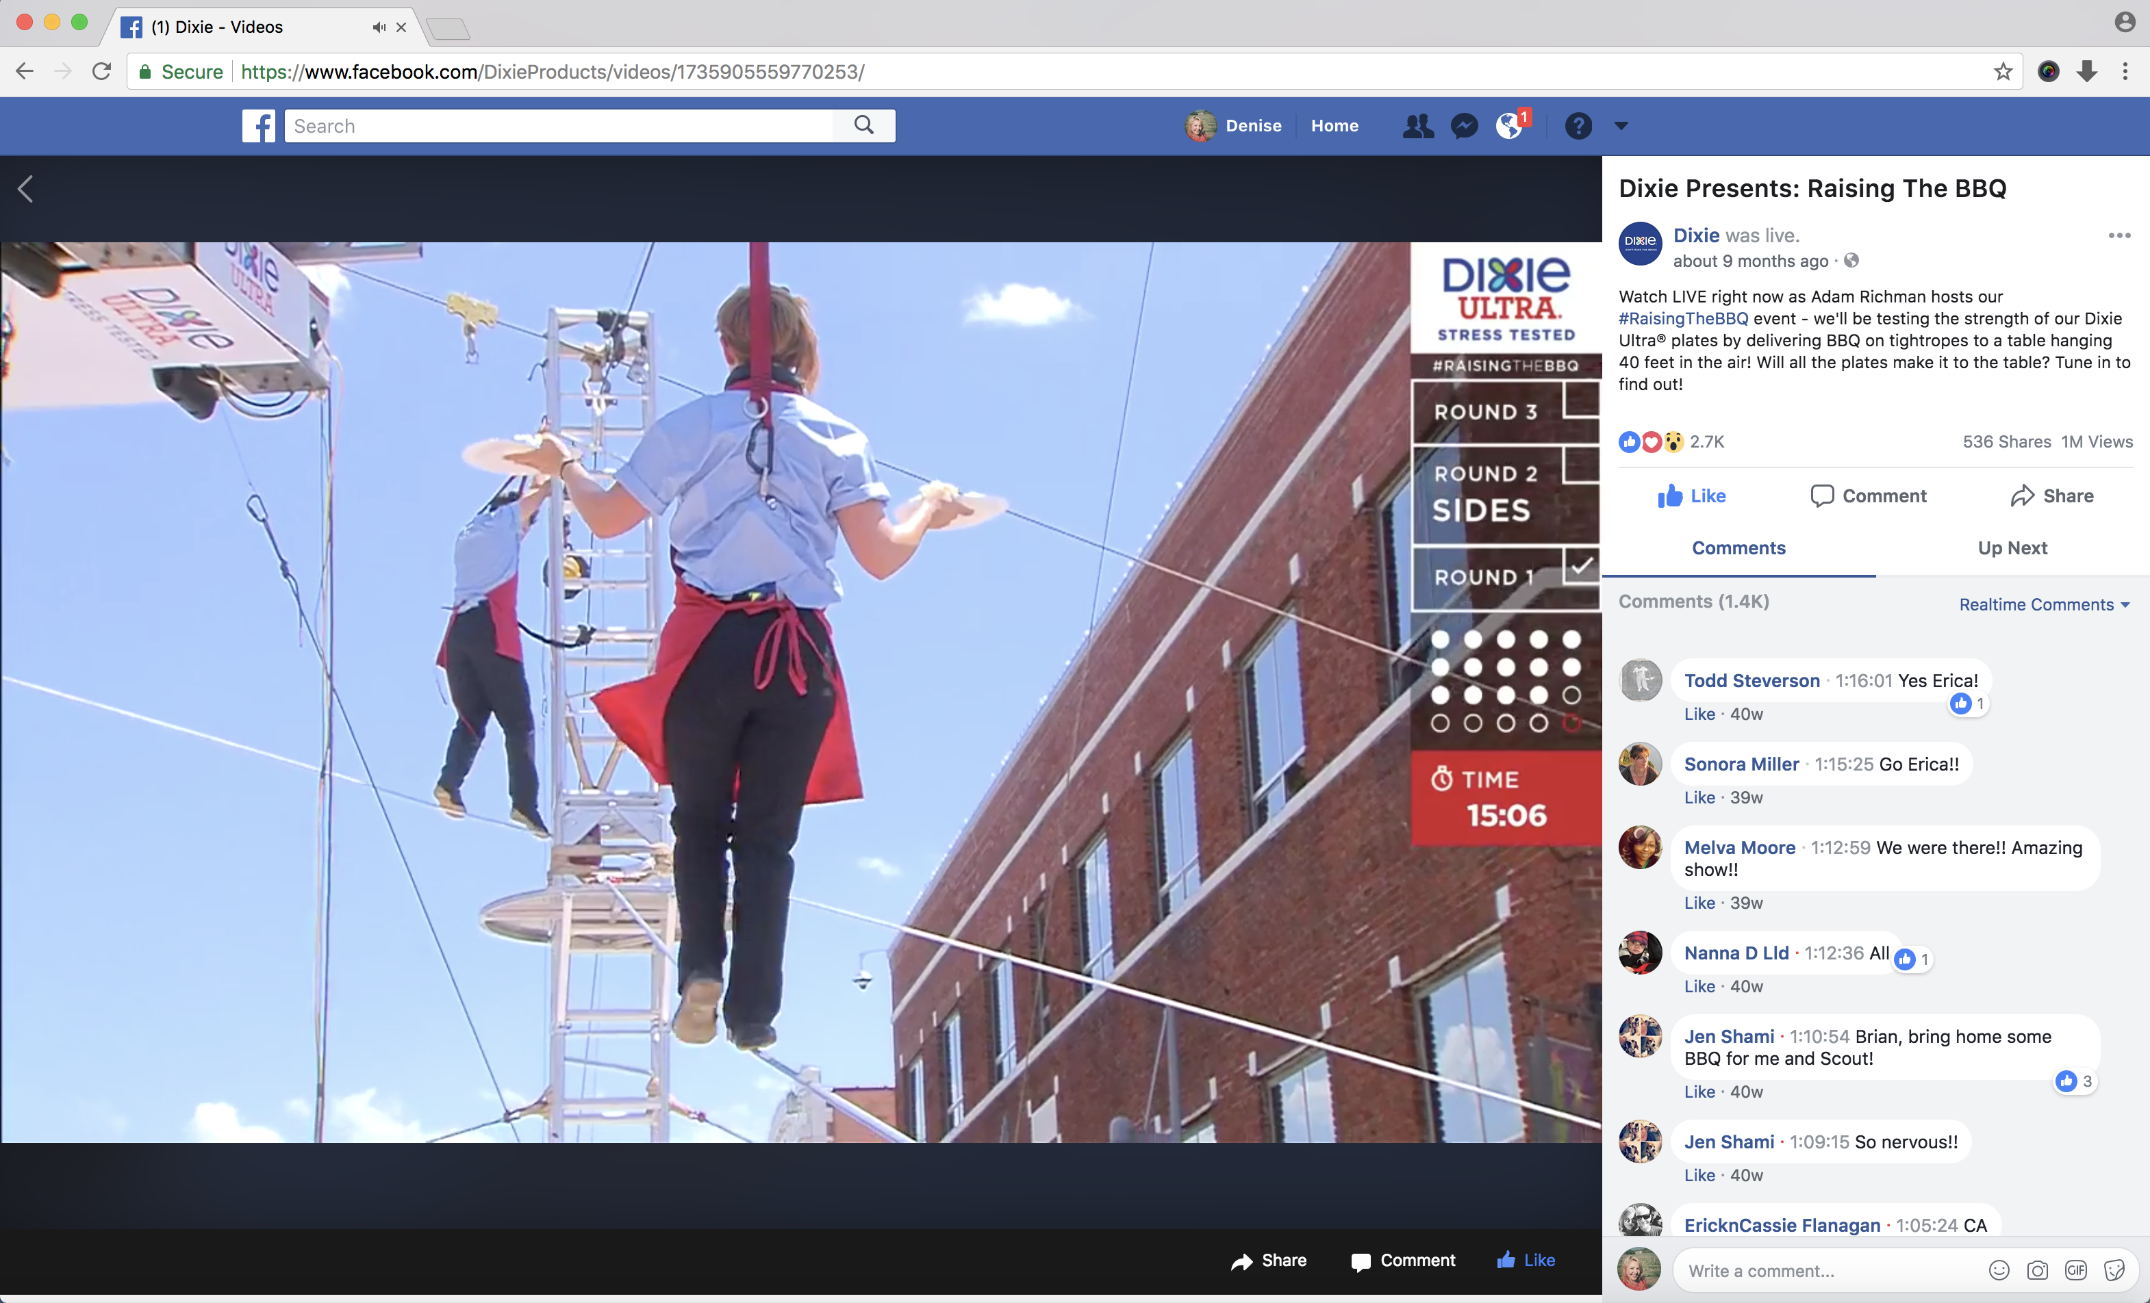Click the Quick Help question mark icon

(1578, 126)
